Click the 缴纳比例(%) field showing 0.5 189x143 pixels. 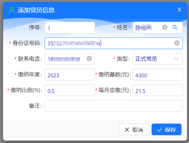(x=70, y=90)
